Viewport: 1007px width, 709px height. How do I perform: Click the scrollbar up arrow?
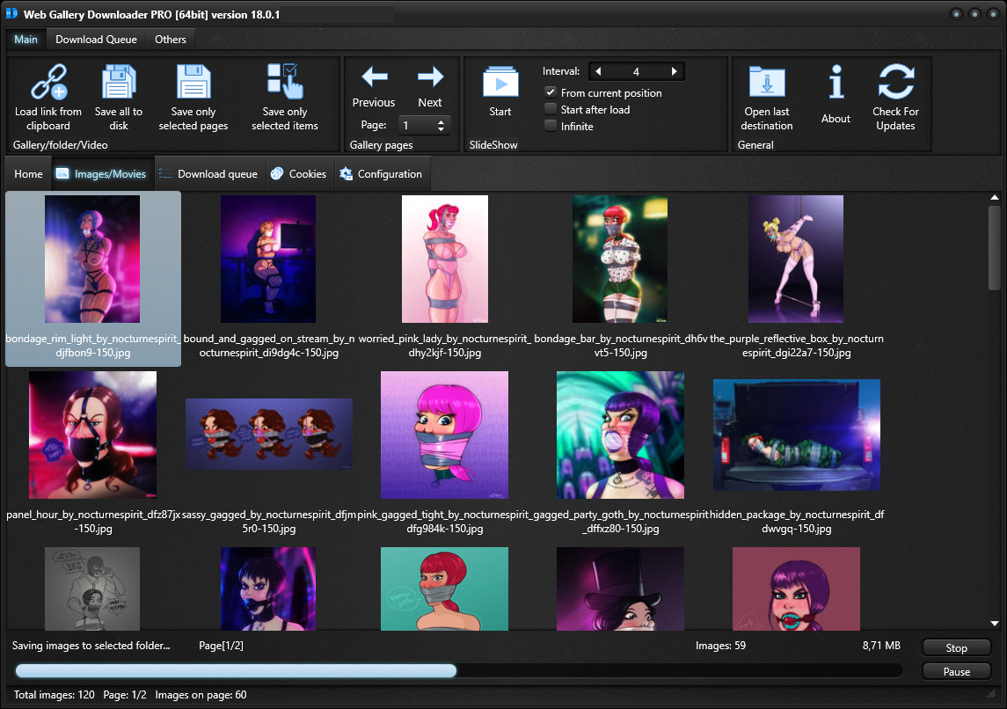[994, 198]
